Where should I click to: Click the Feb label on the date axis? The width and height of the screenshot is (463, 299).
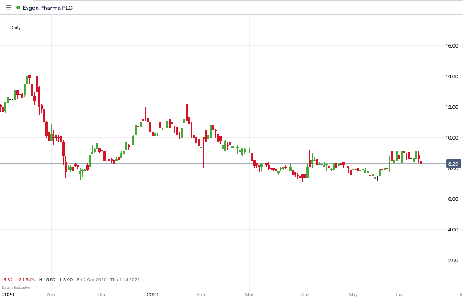click(201, 295)
